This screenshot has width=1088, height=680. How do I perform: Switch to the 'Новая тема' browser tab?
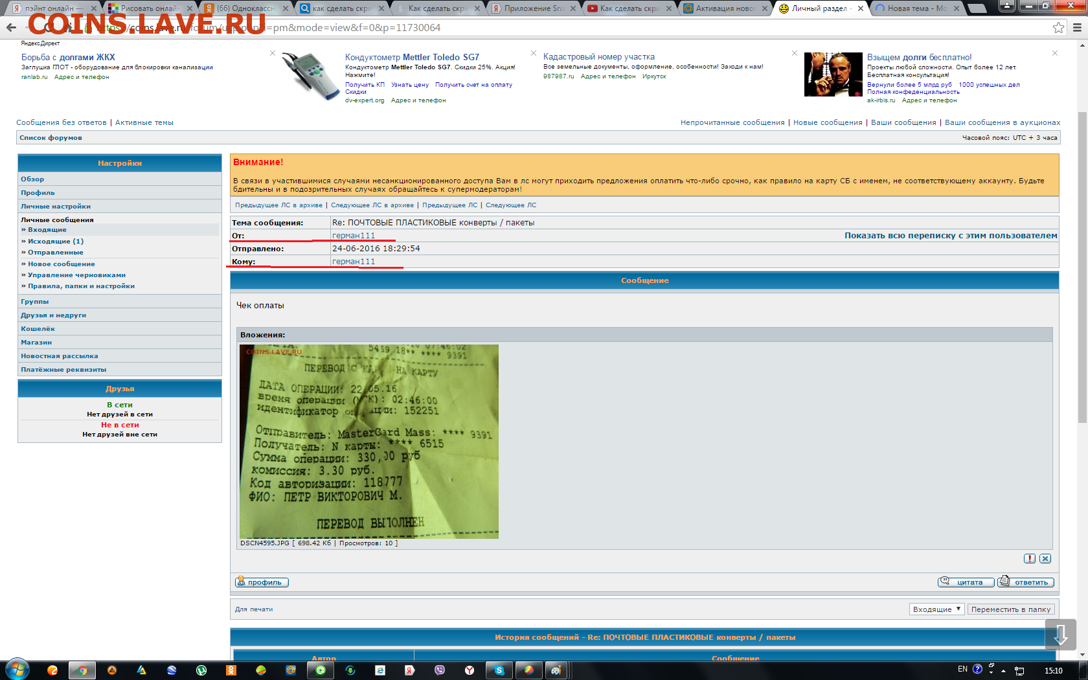click(916, 8)
